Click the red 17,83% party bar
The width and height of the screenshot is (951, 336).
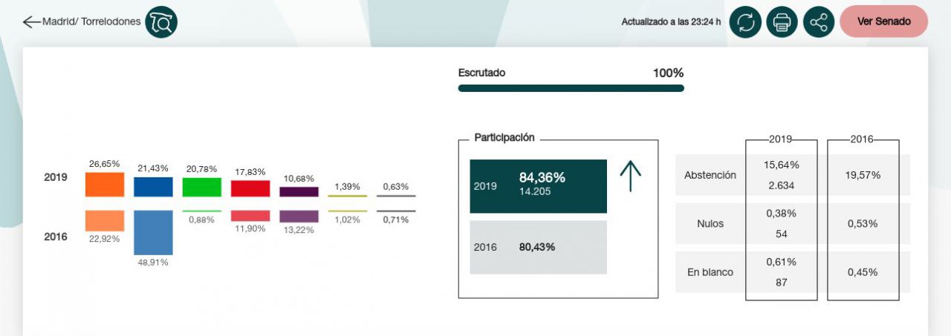pyautogui.click(x=250, y=188)
